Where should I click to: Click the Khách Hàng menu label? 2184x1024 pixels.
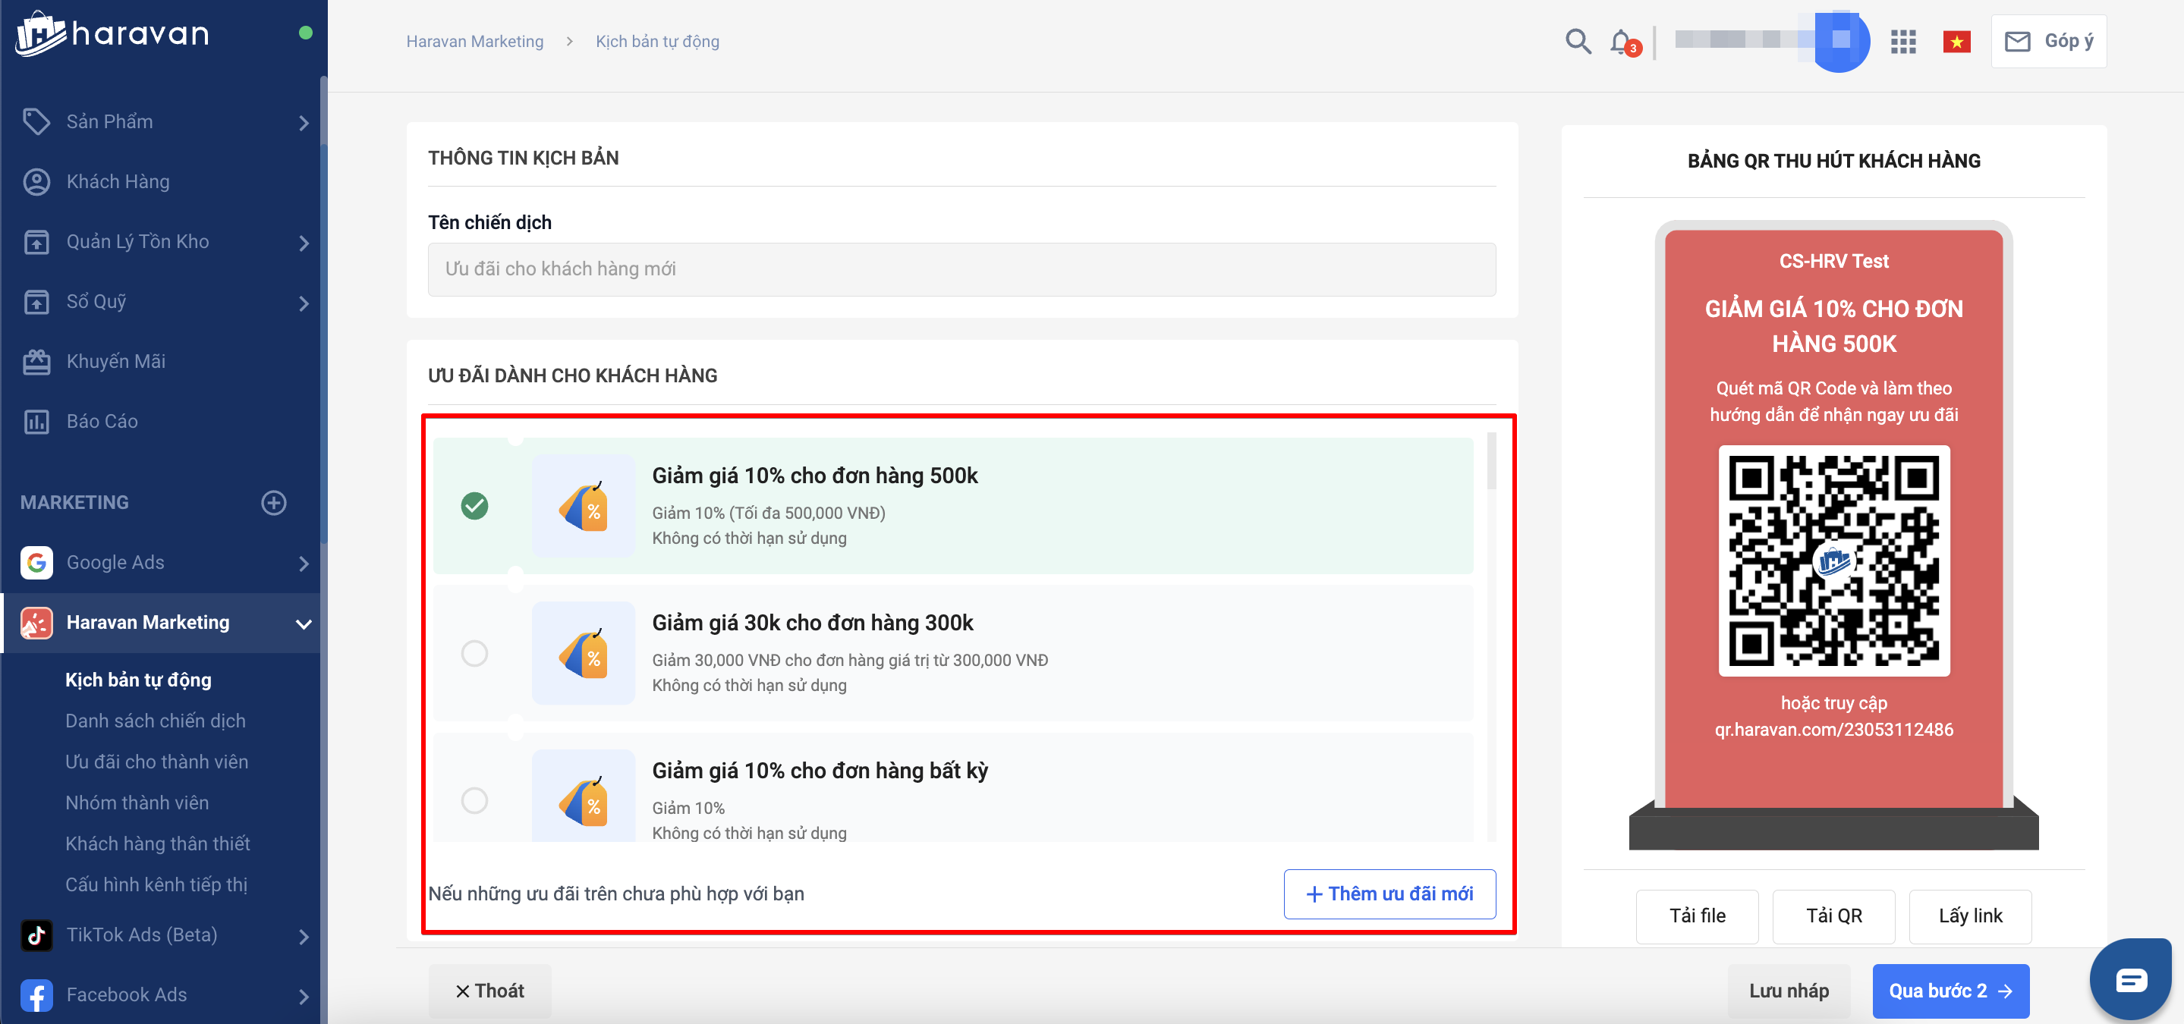pyautogui.click(x=118, y=181)
